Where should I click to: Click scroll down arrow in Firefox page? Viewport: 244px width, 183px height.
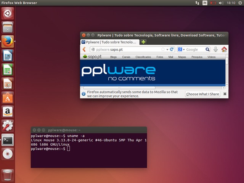[227, 84]
